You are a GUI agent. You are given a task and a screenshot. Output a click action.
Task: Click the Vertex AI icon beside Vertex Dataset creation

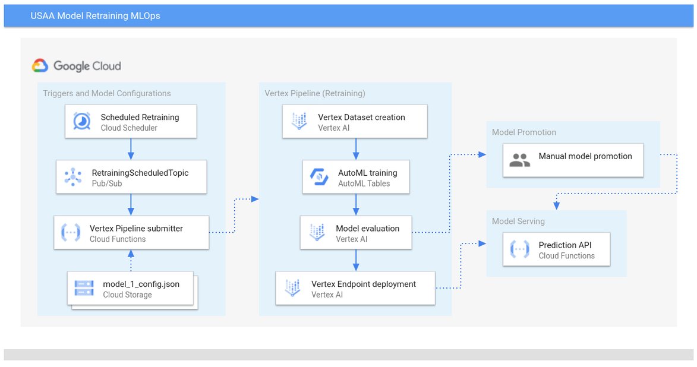coord(299,121)
